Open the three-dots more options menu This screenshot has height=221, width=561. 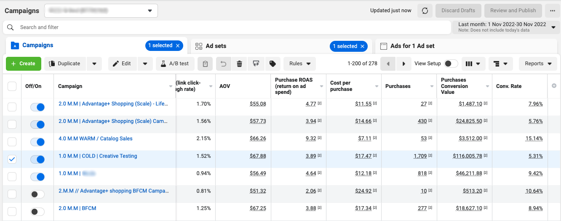(552, 11)
